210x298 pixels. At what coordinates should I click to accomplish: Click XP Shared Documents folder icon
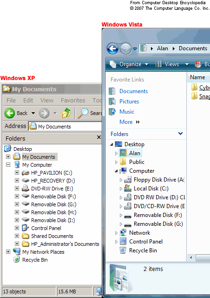pos(26,236)
